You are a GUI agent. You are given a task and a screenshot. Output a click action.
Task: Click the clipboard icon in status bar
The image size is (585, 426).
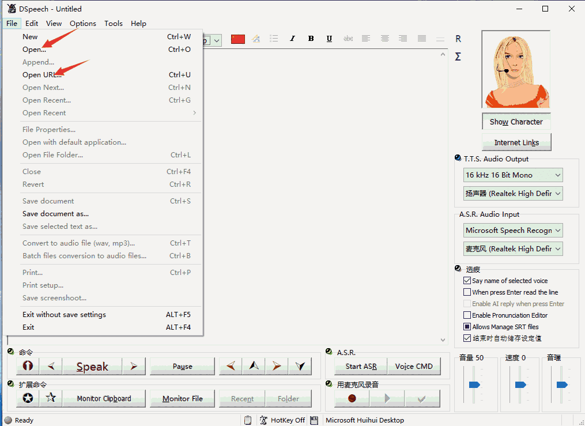(x=247, y=420)
